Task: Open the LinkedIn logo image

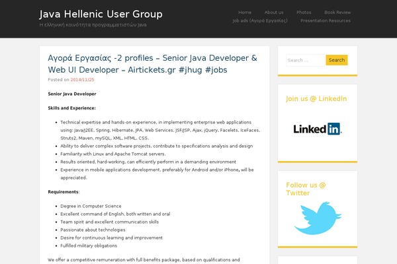Action: (318, 129)
